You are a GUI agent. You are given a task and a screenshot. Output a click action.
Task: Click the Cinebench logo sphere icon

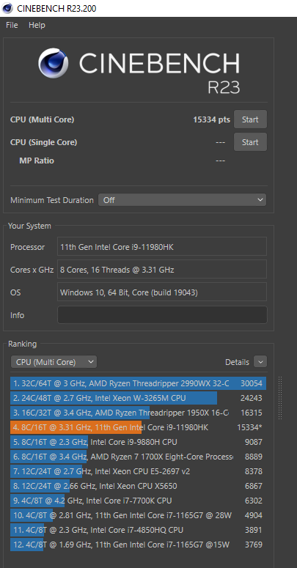[x=53, y=63]
